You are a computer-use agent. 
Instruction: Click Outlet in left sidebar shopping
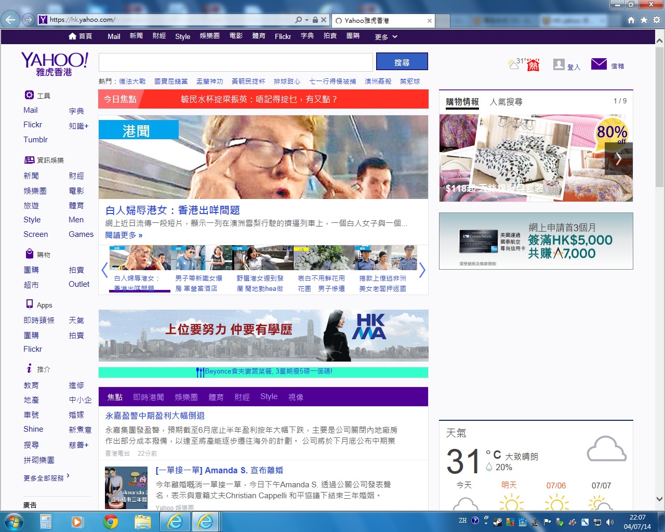pos(79,284)
